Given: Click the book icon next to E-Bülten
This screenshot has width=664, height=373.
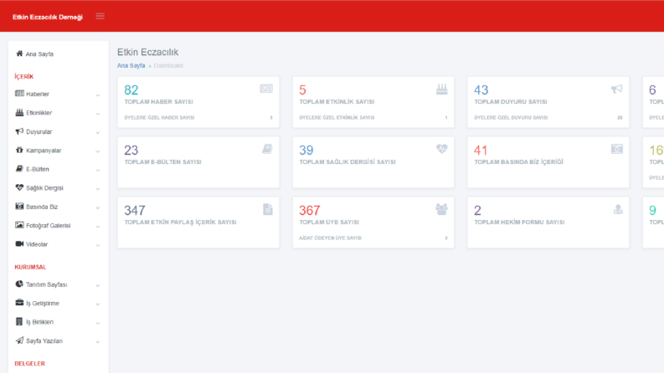Looking at the screenshot, I should [x=19, y=169].
